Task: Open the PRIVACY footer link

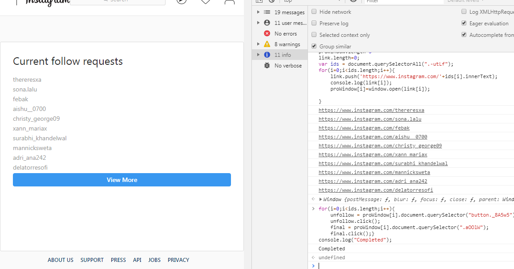Action: point(178,260)
